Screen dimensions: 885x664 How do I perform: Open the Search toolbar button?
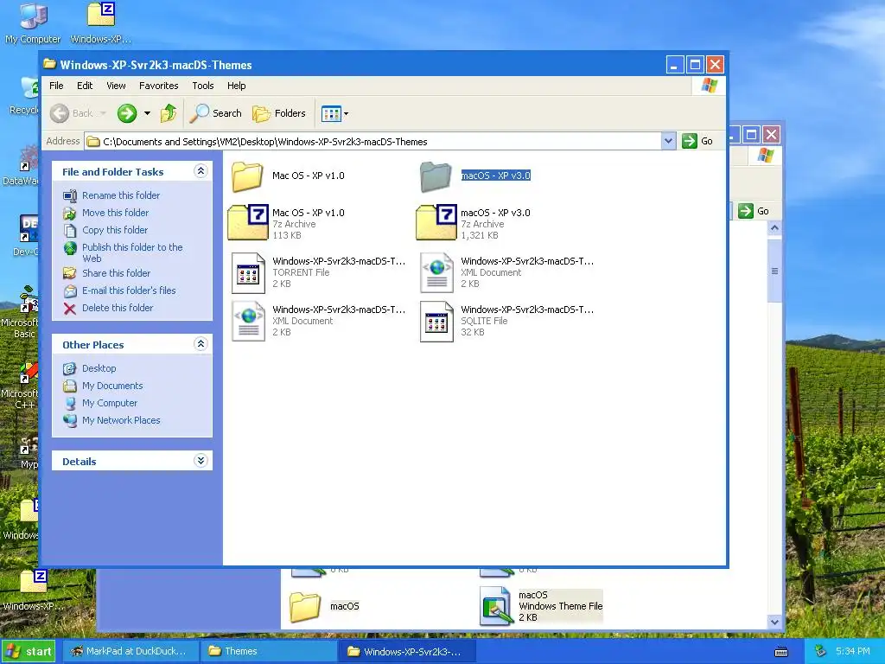[215, 113]
